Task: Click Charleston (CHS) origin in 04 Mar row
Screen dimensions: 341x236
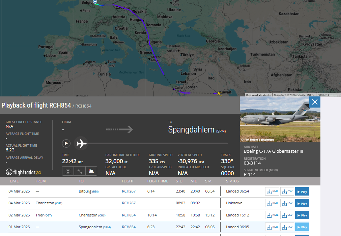Action: 49,203
